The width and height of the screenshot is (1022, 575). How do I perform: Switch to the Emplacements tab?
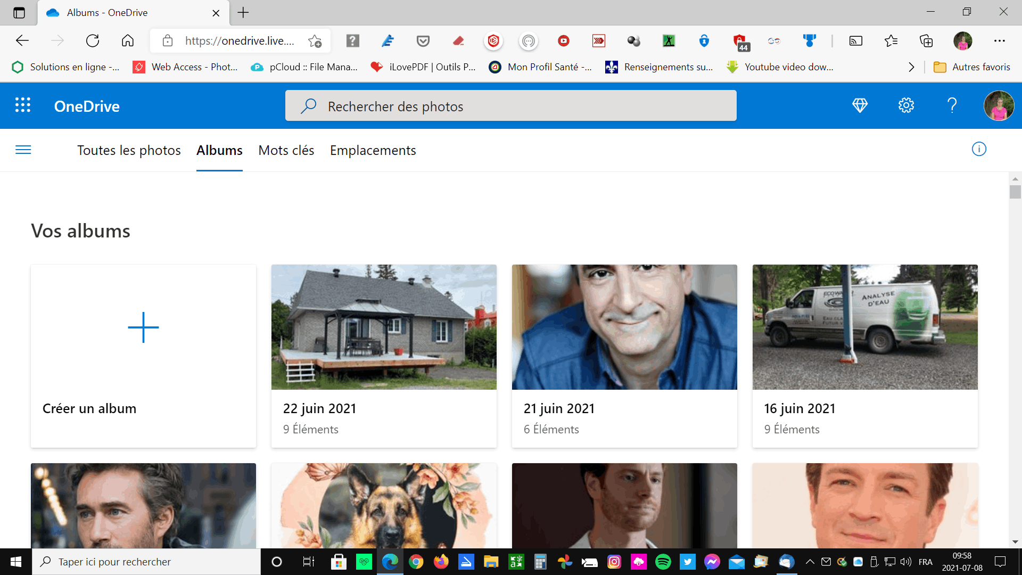(373, 150)
